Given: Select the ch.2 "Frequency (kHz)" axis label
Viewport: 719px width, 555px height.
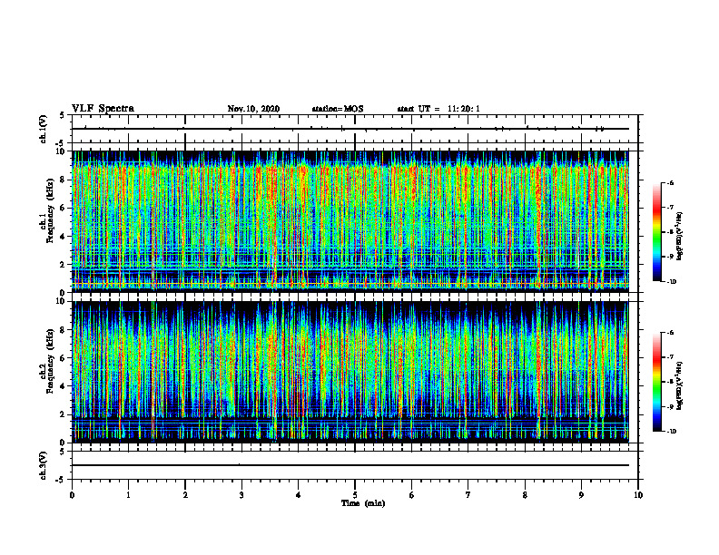Looking at the screenshot, I should pos(48,360).
